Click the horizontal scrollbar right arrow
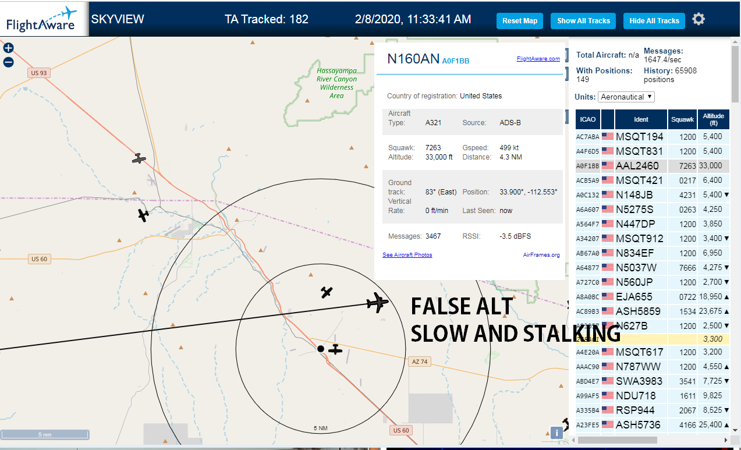 click(x=725, y=440)
